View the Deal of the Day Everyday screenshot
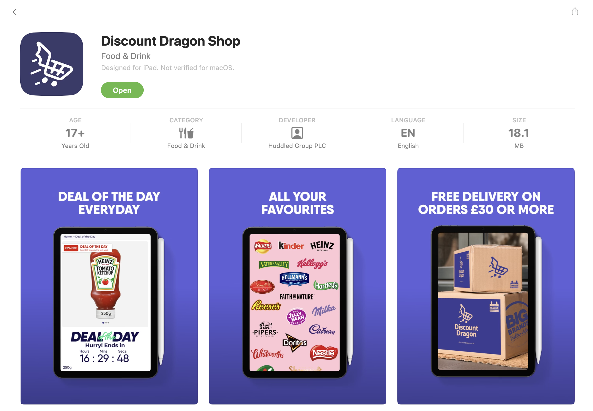Viewport: 593px width, 411px height. [109, 286]
